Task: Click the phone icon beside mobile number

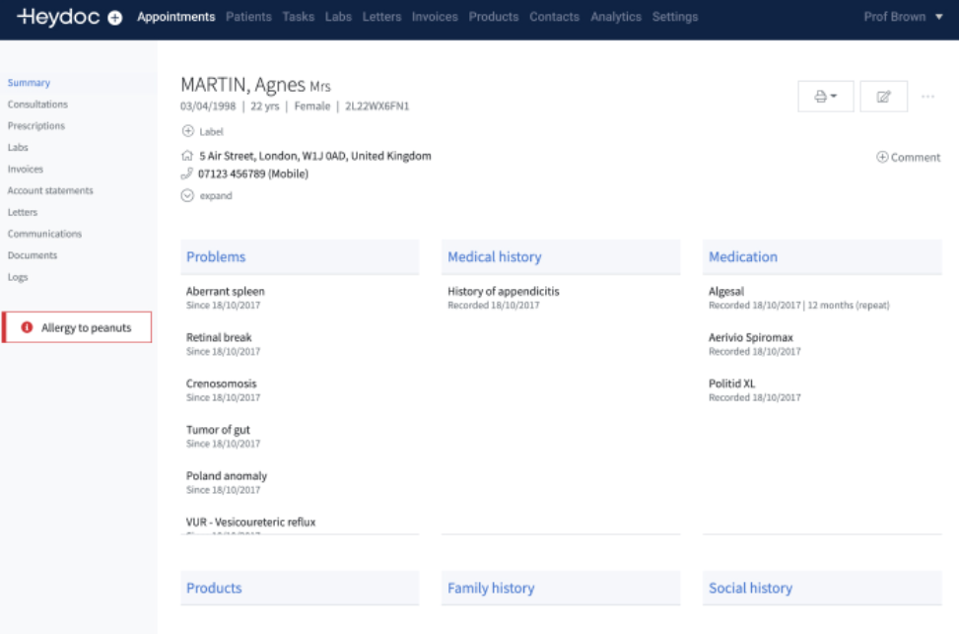Action: [x=187, y=174]
